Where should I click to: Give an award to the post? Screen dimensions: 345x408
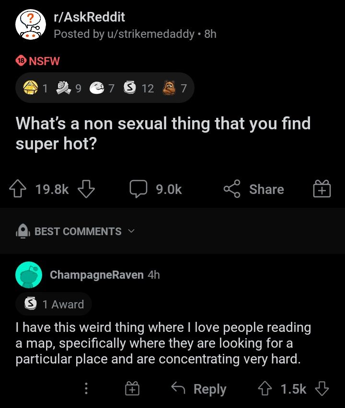tap(322, 190)
